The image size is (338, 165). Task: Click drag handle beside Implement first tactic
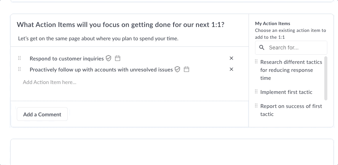pos(256,92)
